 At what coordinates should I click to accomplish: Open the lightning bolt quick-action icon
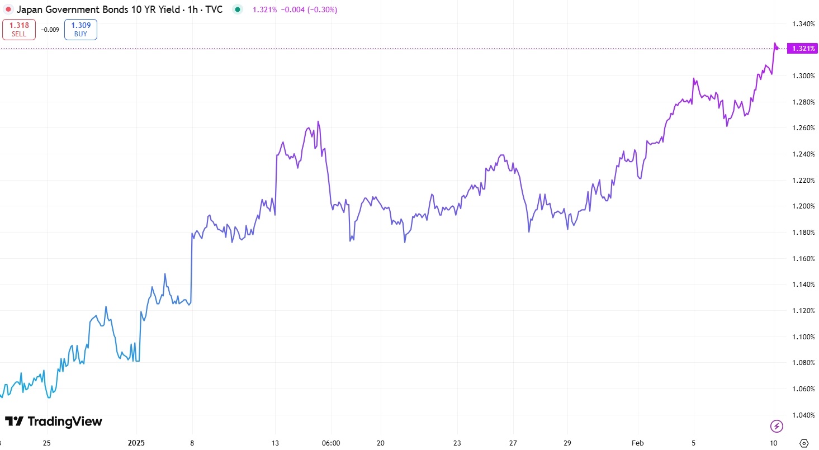(x=777, y=427)
